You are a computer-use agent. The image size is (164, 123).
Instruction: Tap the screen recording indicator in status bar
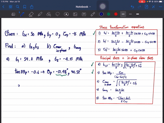(x=142, y=2)
